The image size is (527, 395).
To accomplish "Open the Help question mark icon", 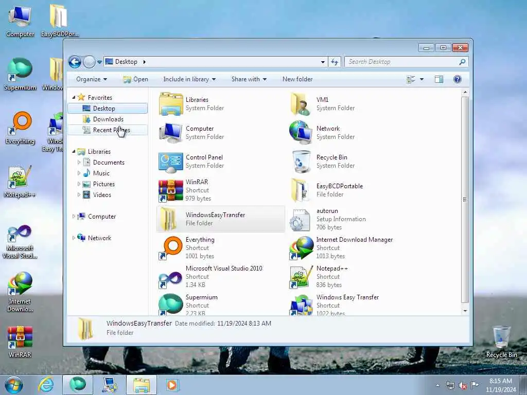I will coord(457,79).
